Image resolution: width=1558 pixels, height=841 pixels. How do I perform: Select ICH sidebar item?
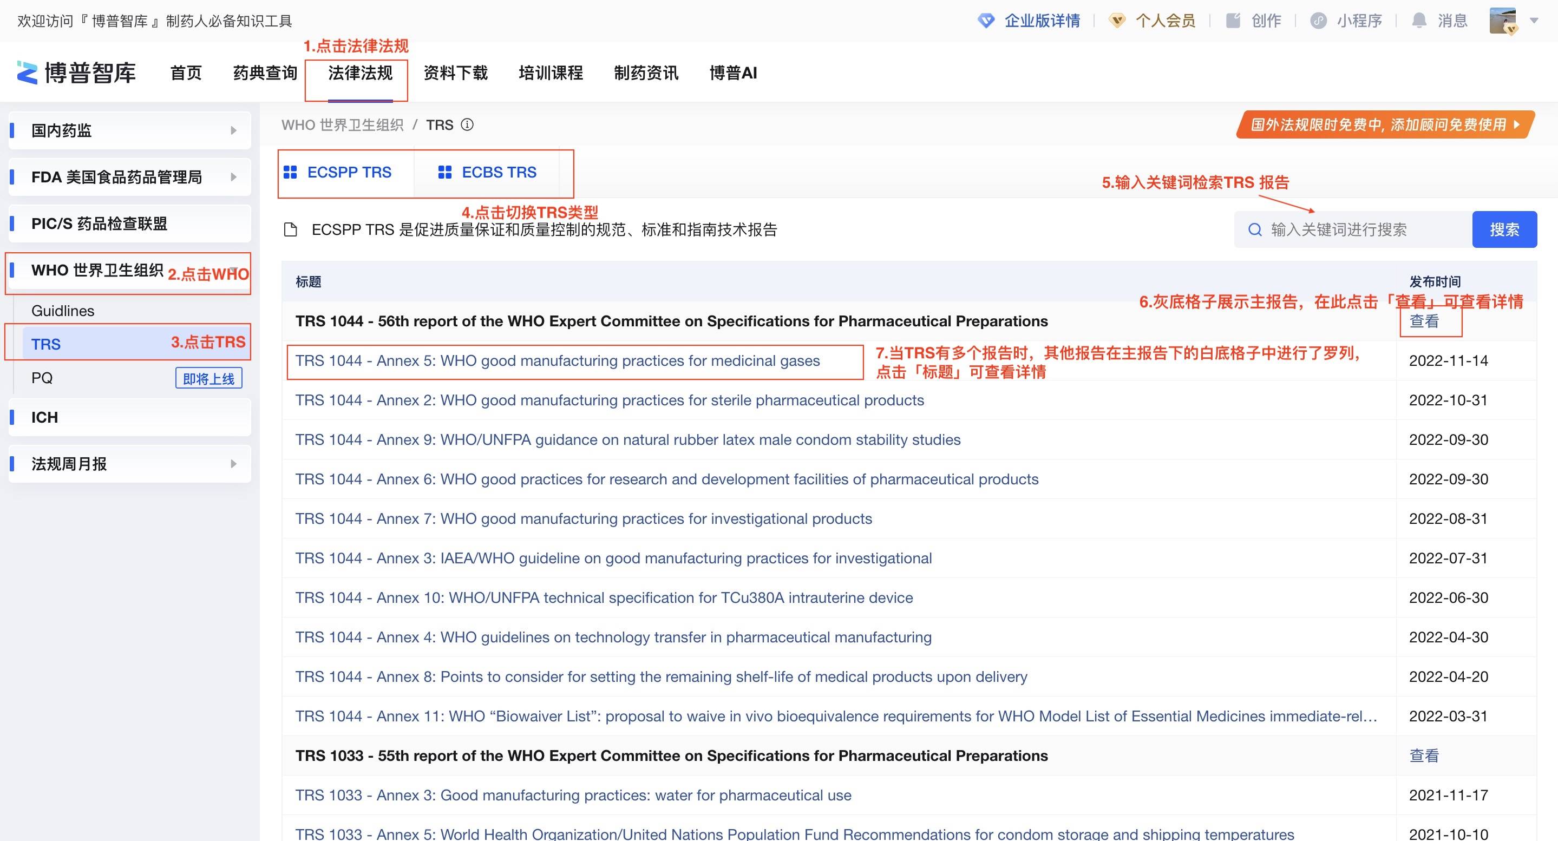(129, 418)
